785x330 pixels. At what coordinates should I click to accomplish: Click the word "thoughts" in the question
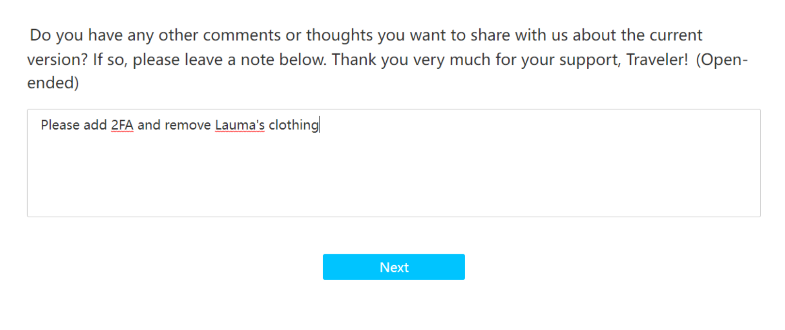339,35
